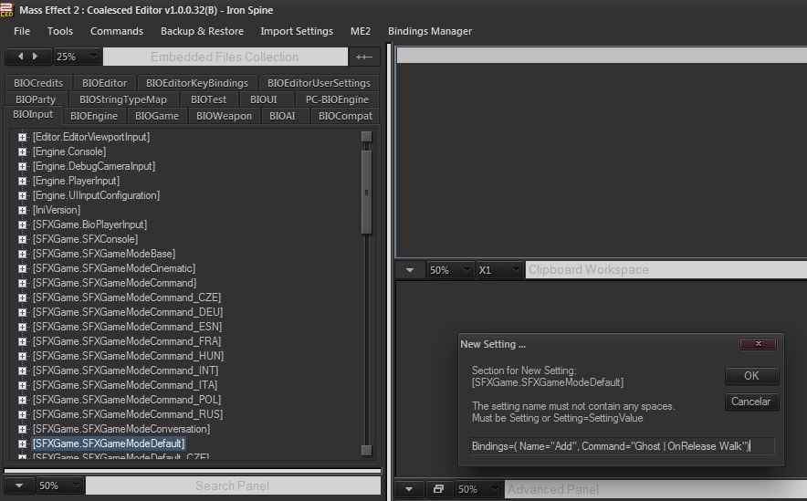Select [SFXGame.SFXGameModeCommand_ITA] in the tree

(125, 385)
